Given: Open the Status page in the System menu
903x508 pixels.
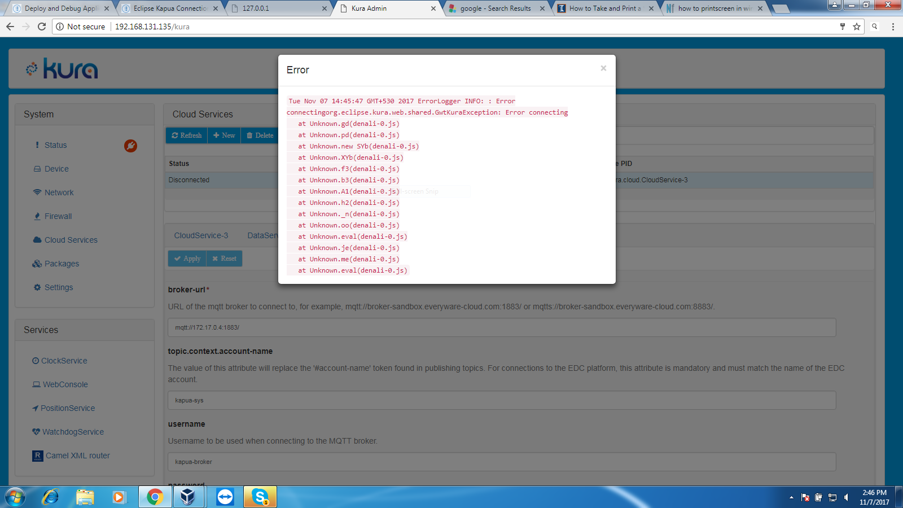Looking at the screenshot, I should pos(55,145).
